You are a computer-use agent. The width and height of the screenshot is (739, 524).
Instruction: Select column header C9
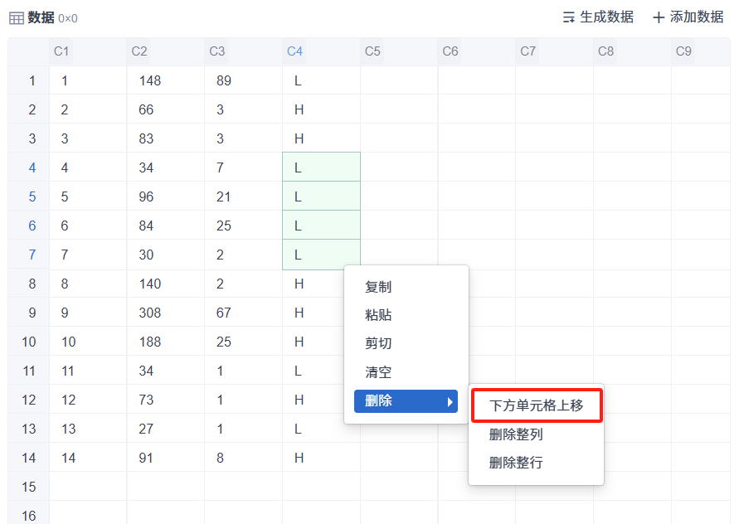click(x=683, y=51)
